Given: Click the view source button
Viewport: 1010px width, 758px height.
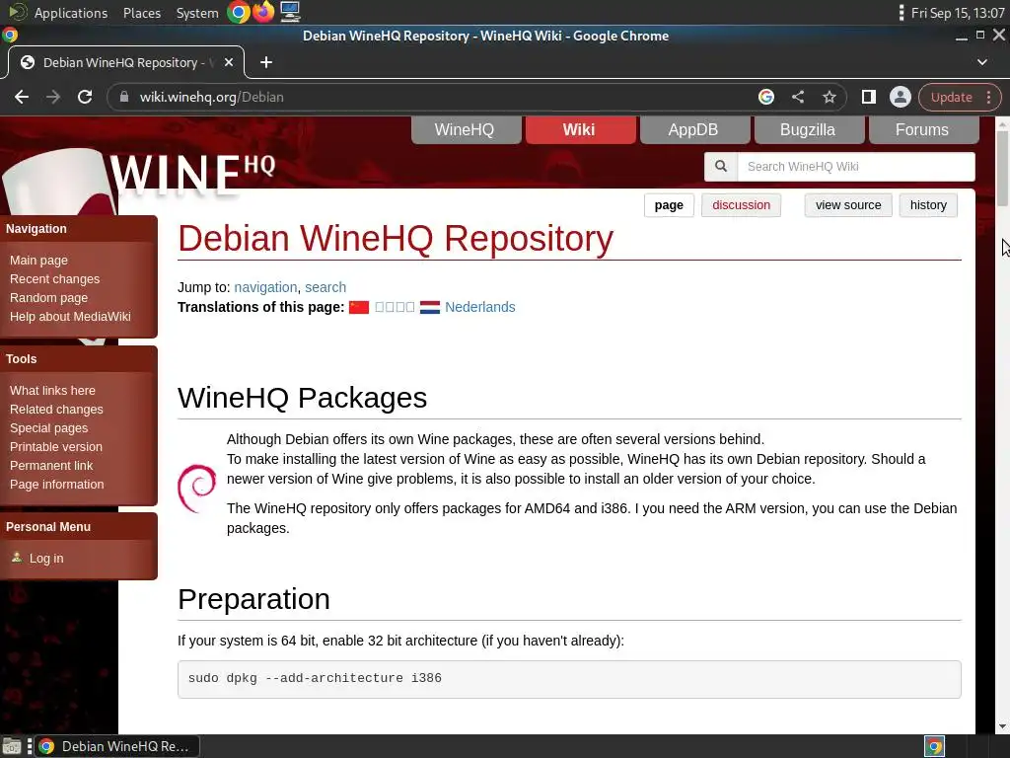Looking at the screenshot, I should click(x=847, y=205).
